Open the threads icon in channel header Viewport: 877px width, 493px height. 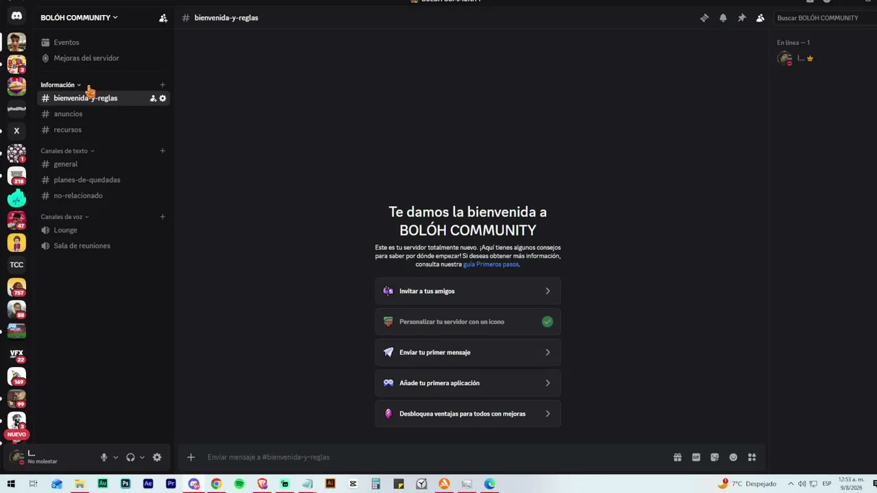click(x=704, y=18)
